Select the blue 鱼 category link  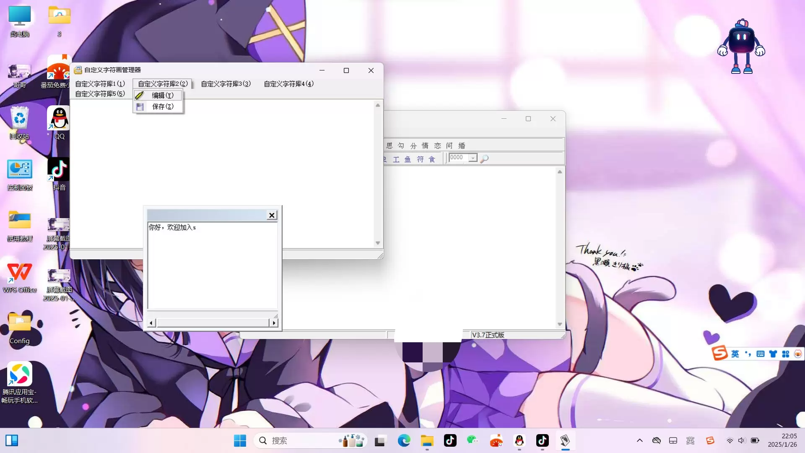pos(408,159)
